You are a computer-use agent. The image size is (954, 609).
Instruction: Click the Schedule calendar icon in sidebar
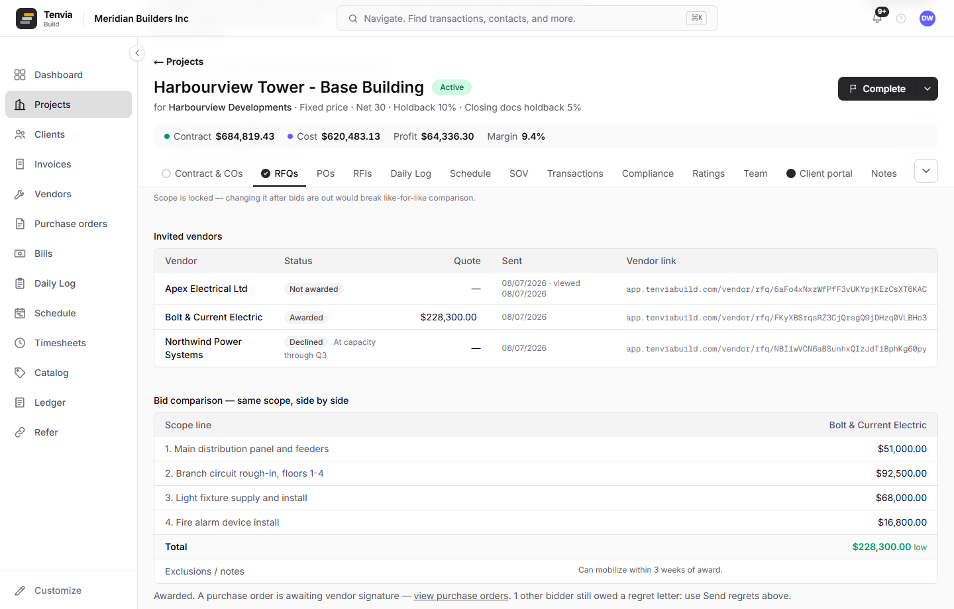click(x=20, y=313)
